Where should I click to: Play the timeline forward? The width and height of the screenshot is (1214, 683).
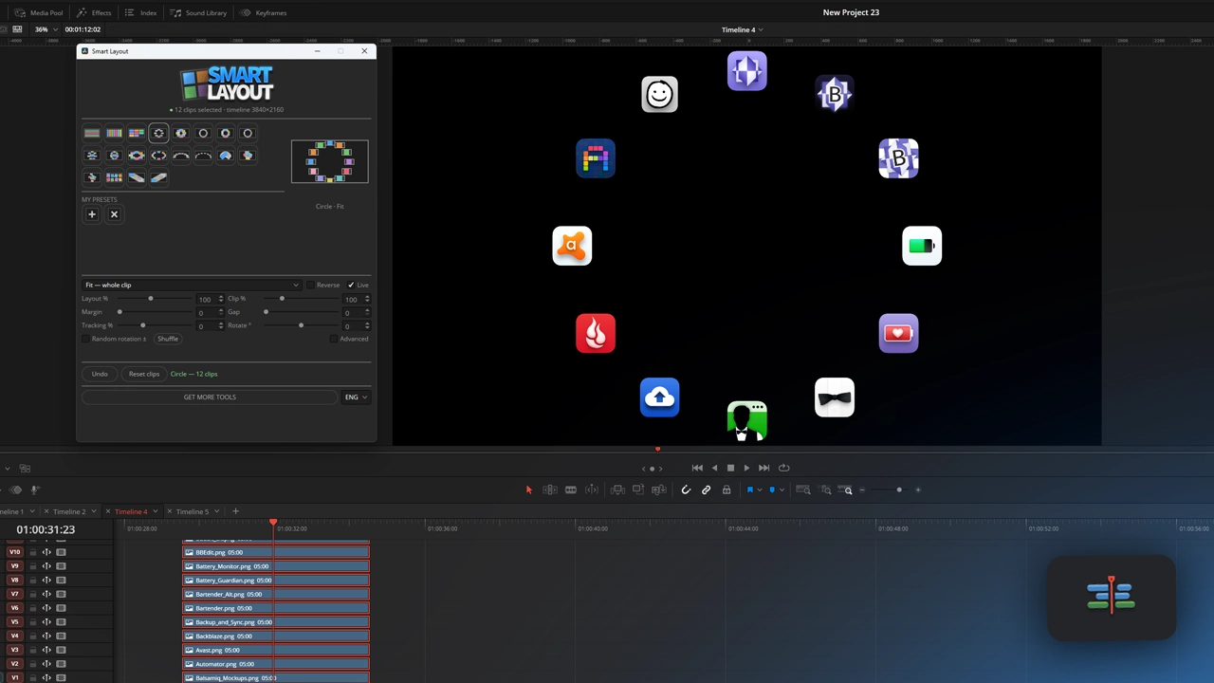746,468
